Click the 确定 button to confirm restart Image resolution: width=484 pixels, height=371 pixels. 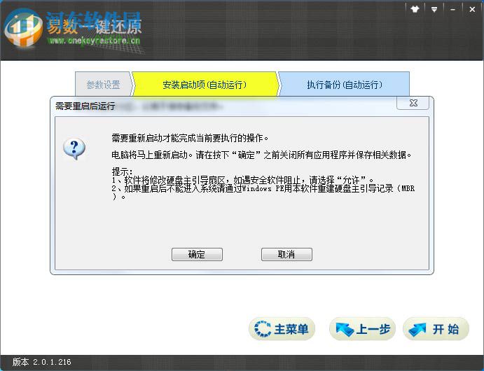tap(197, 254)
